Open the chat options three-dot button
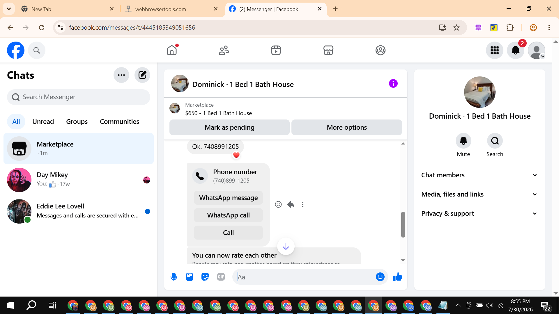The width and height of the screenshot is (559, 314). coord(121,75)
